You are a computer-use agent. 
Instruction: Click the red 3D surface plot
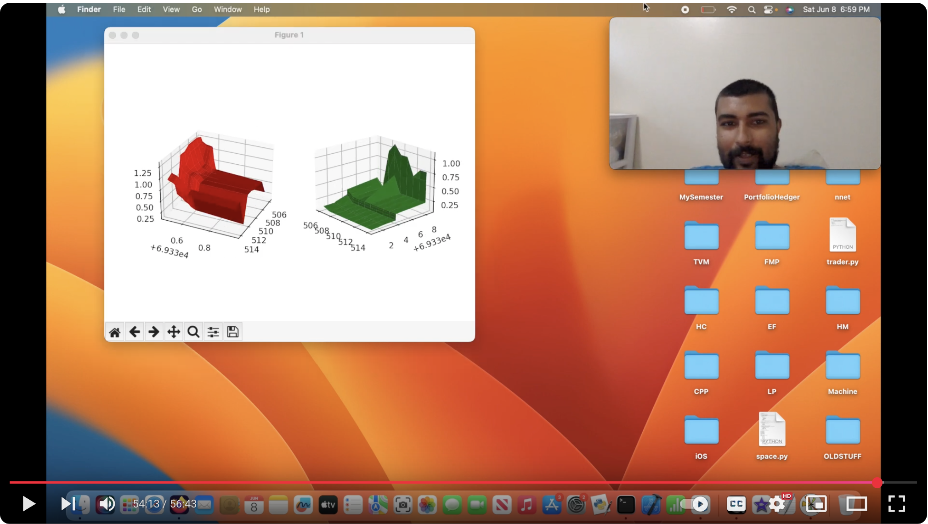(216, 180)
